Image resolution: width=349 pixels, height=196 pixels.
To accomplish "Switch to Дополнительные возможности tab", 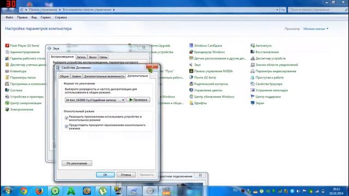I will click(x=104, y=76).
